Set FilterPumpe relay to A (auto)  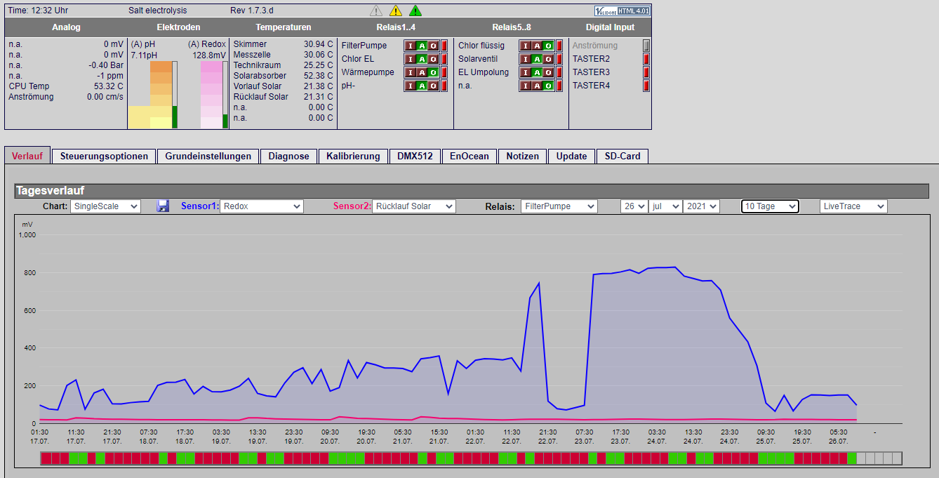(422, 46)
